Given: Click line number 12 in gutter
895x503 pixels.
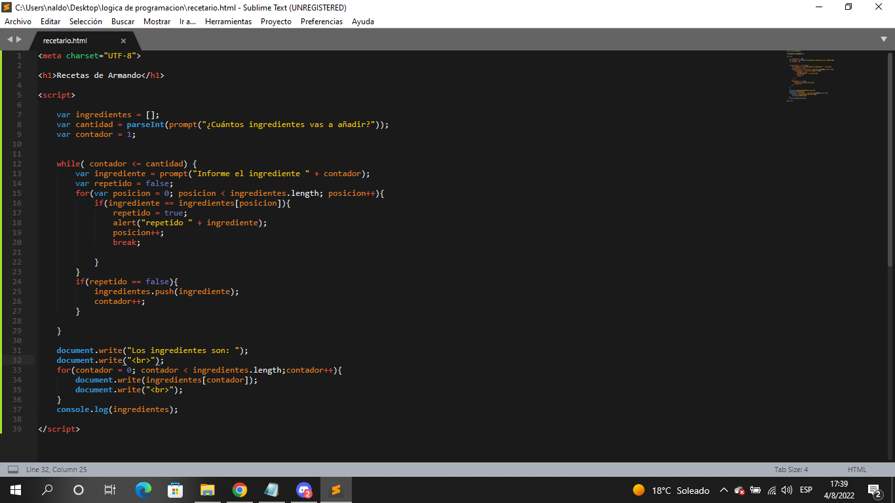Looking at the screenshot, I should [17, 164].
